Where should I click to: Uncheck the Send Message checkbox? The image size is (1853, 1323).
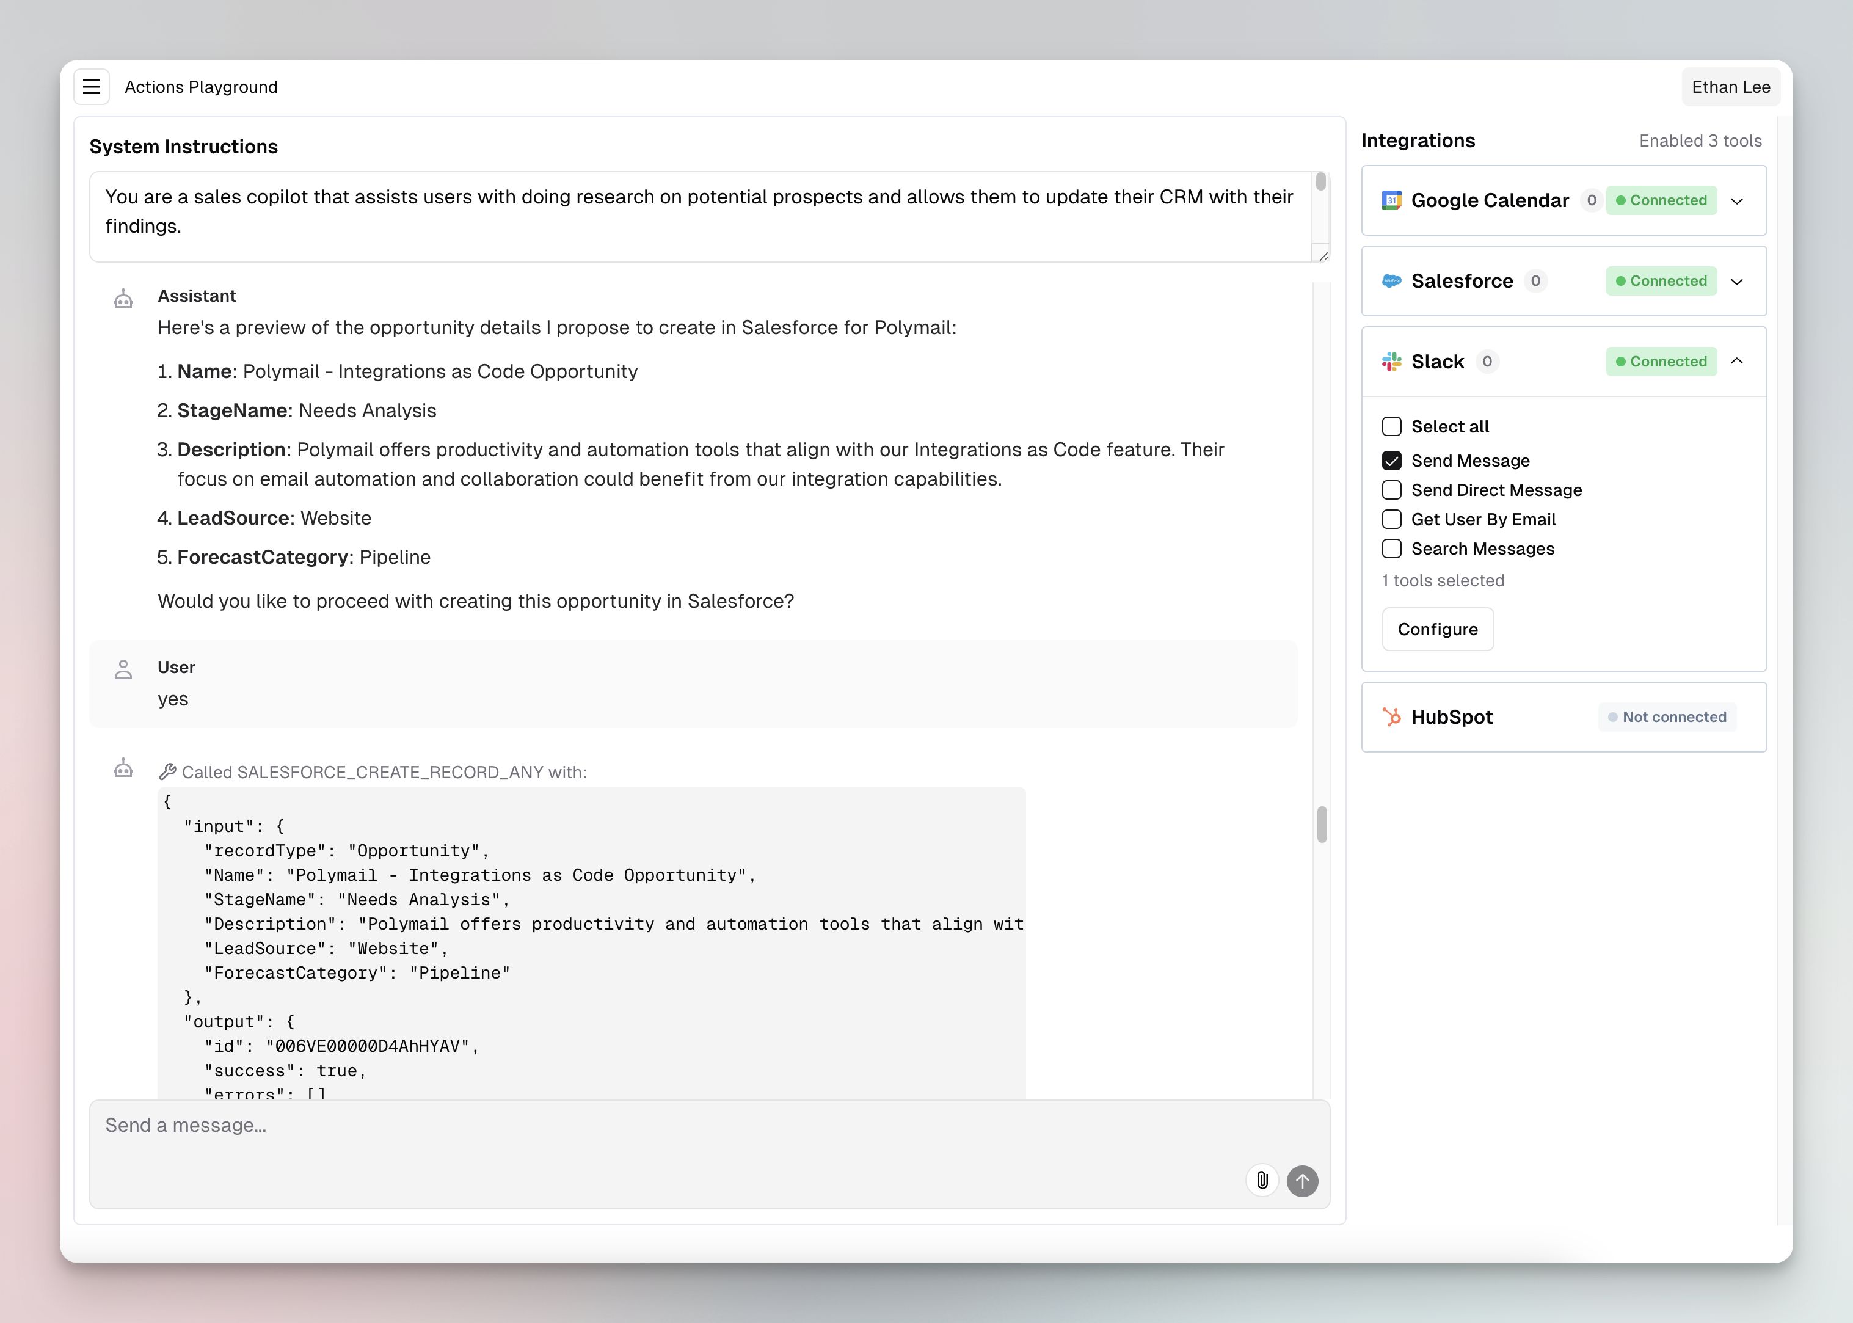pos(1391,461)
